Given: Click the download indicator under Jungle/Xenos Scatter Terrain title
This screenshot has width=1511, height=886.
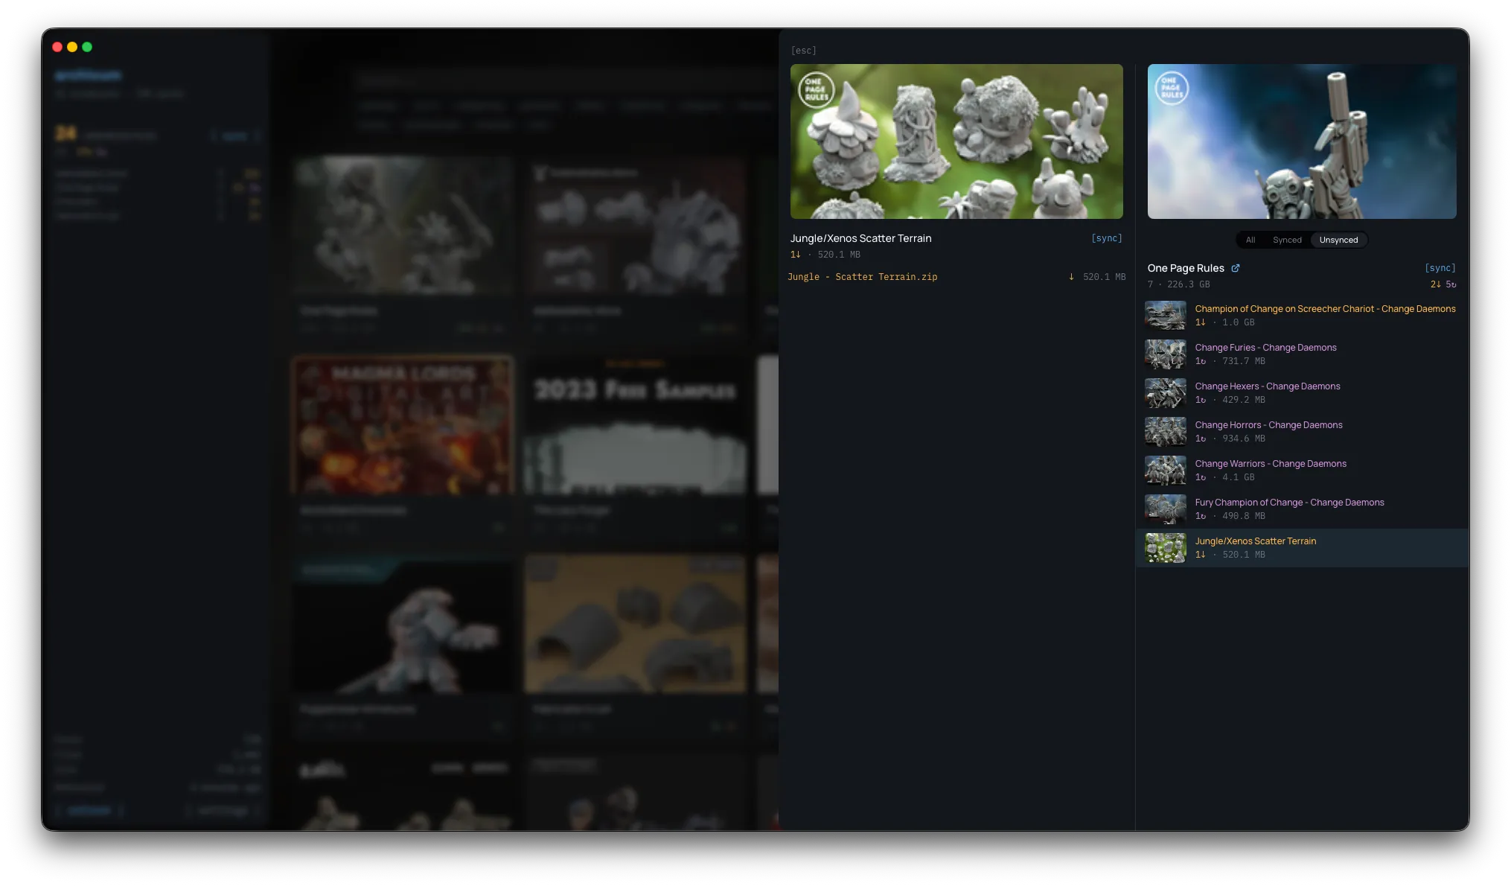Looking at the screenshot, I should click(x=796, y=254).
